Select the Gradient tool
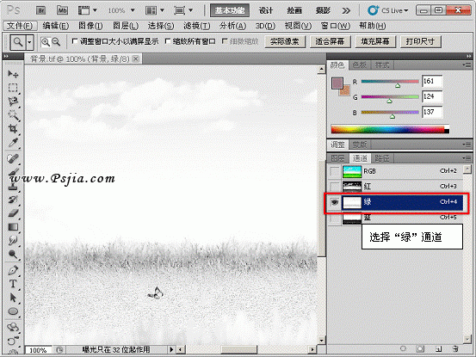The height and width of the screenshot is (357, 476). pyautogui.click(x=13, y=227)
